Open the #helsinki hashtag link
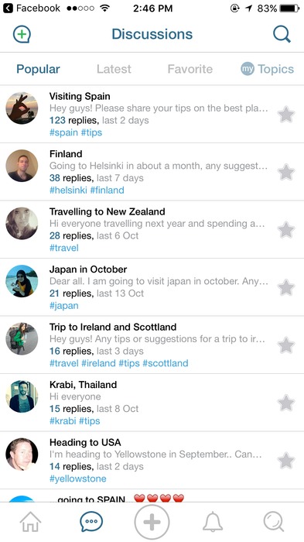The height and width of the screenshot is (542, 304). tap(68, 190)
